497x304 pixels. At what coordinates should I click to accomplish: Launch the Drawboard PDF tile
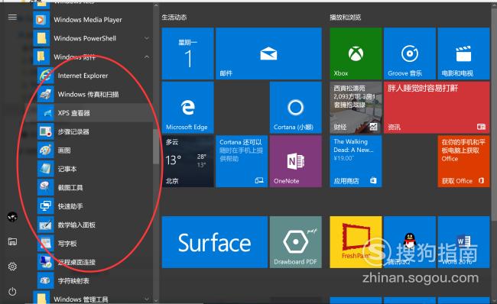click(x=295, y=242)
